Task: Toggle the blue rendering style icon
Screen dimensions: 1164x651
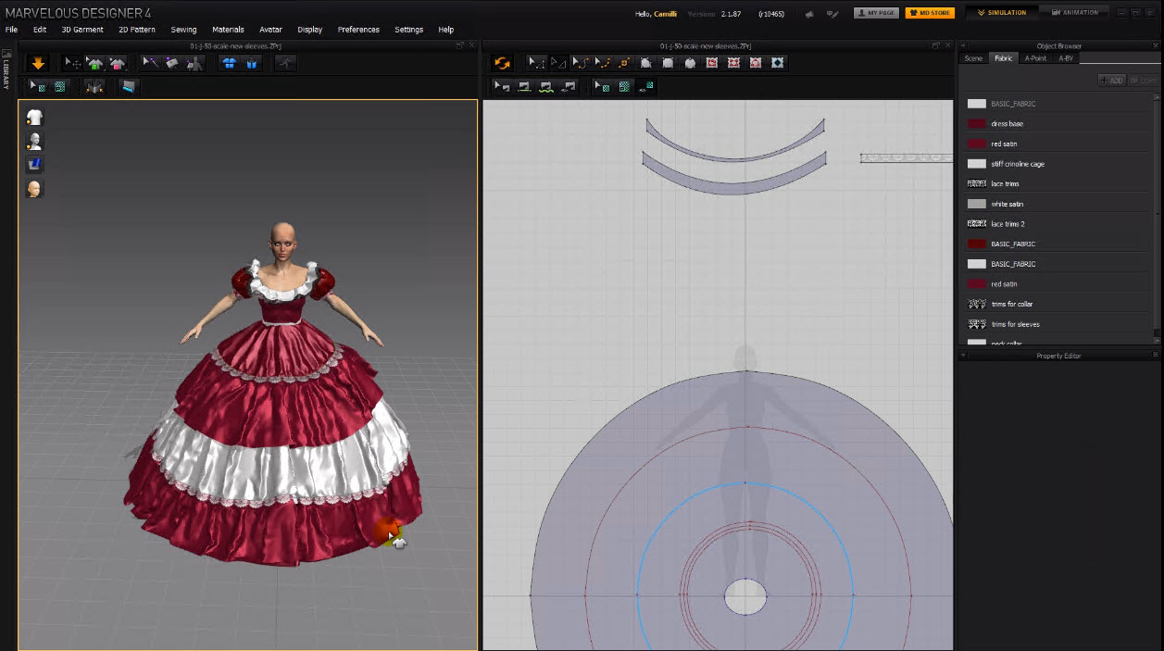Action: pos(34,165)
